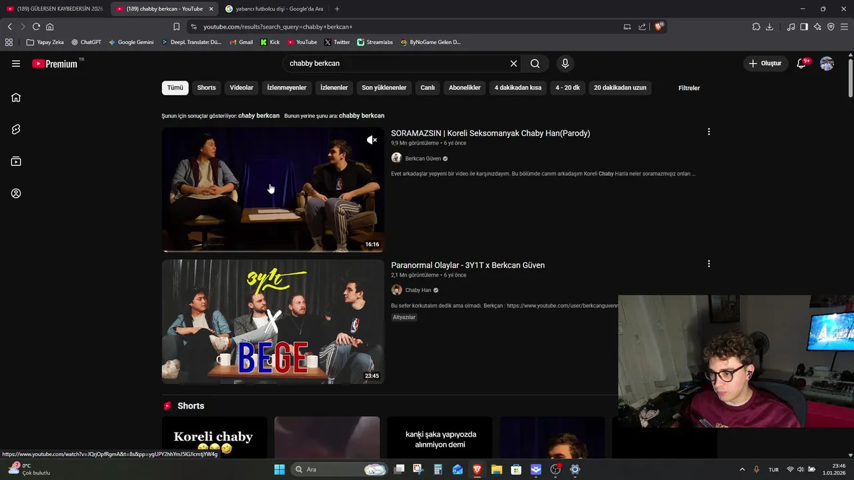Open the notifications bell
The image size is (854, 480).
coord(802,63)
